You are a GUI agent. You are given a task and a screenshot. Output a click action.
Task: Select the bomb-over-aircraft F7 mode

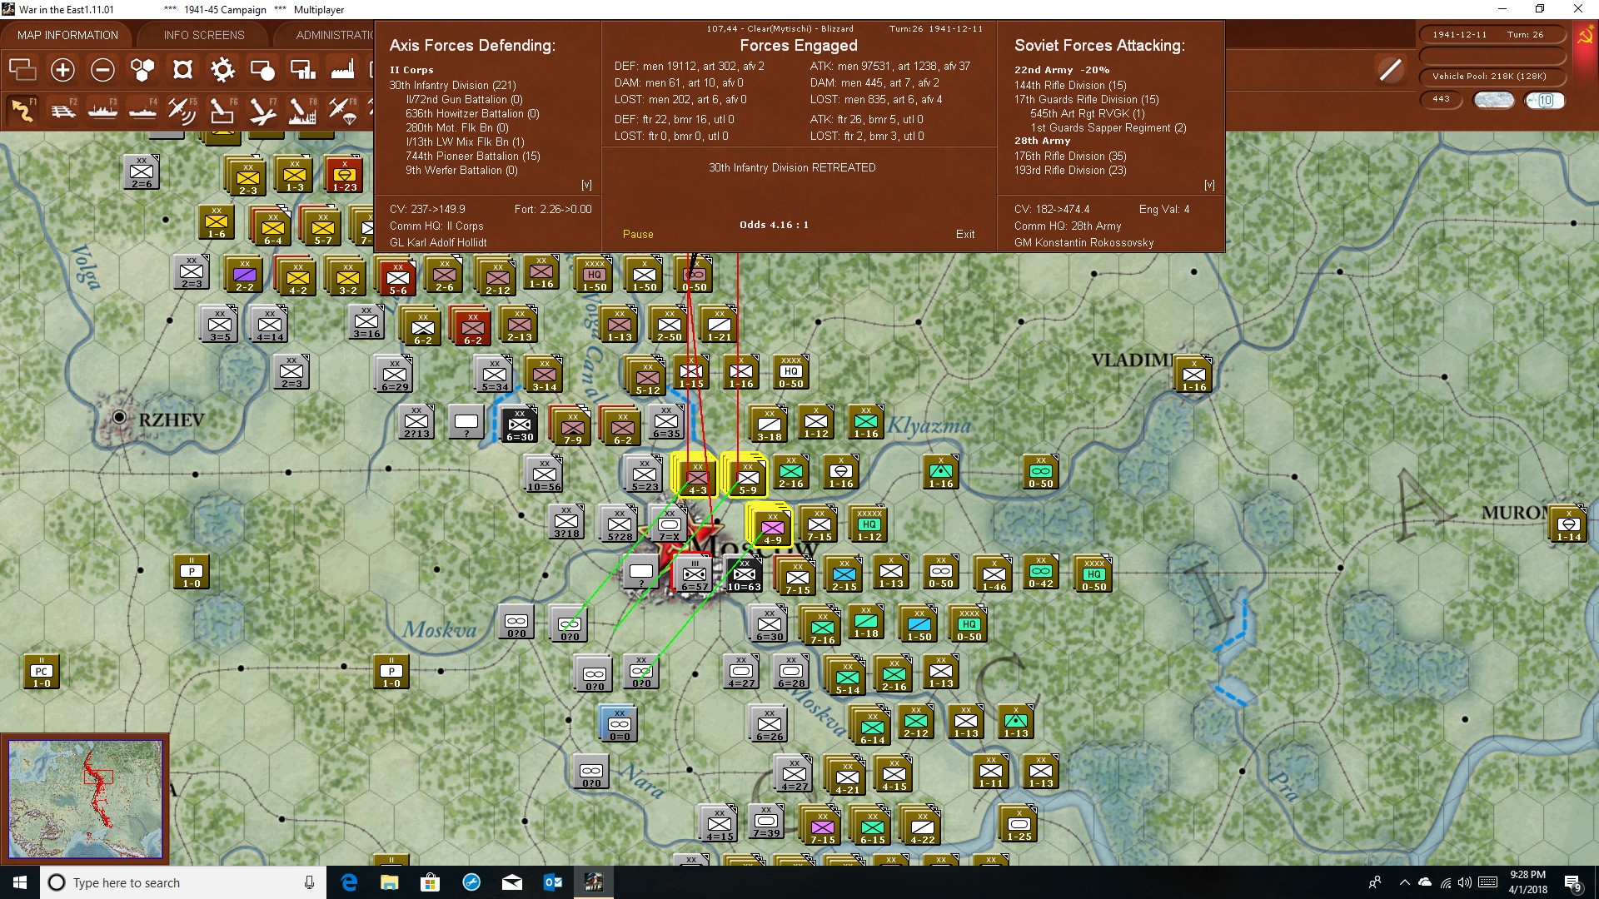click(x=262, y=110)
